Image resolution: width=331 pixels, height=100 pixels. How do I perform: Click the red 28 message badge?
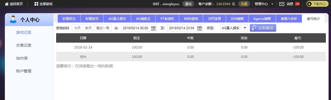coord(297,4)
